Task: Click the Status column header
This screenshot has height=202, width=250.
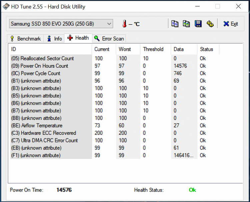Action: 208,49
